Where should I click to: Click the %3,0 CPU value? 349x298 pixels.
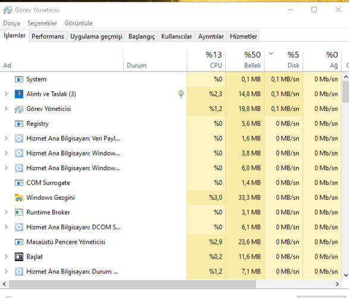216,197
